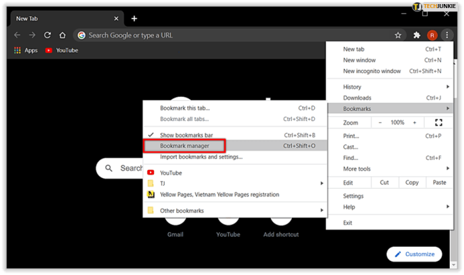Increase zoom with plus button
This screenshot has width=464, height=275.
tap(415, 122)
